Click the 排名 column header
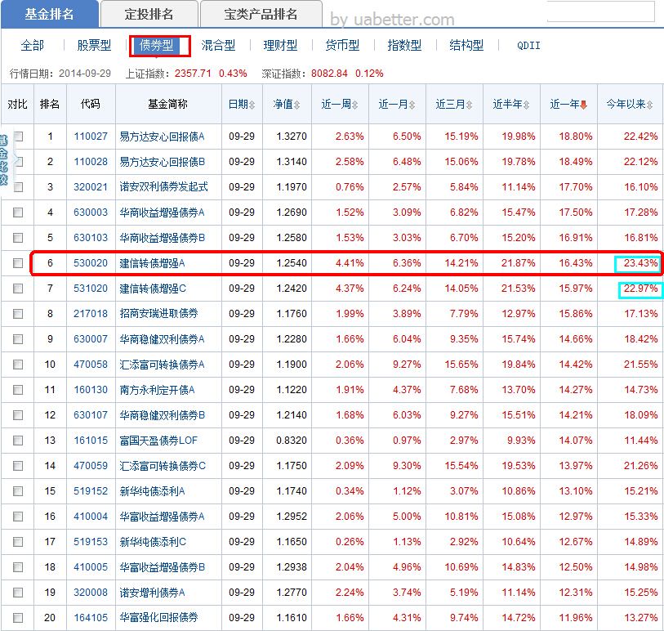This screenshot has height=631, width=664. point(50,105)
